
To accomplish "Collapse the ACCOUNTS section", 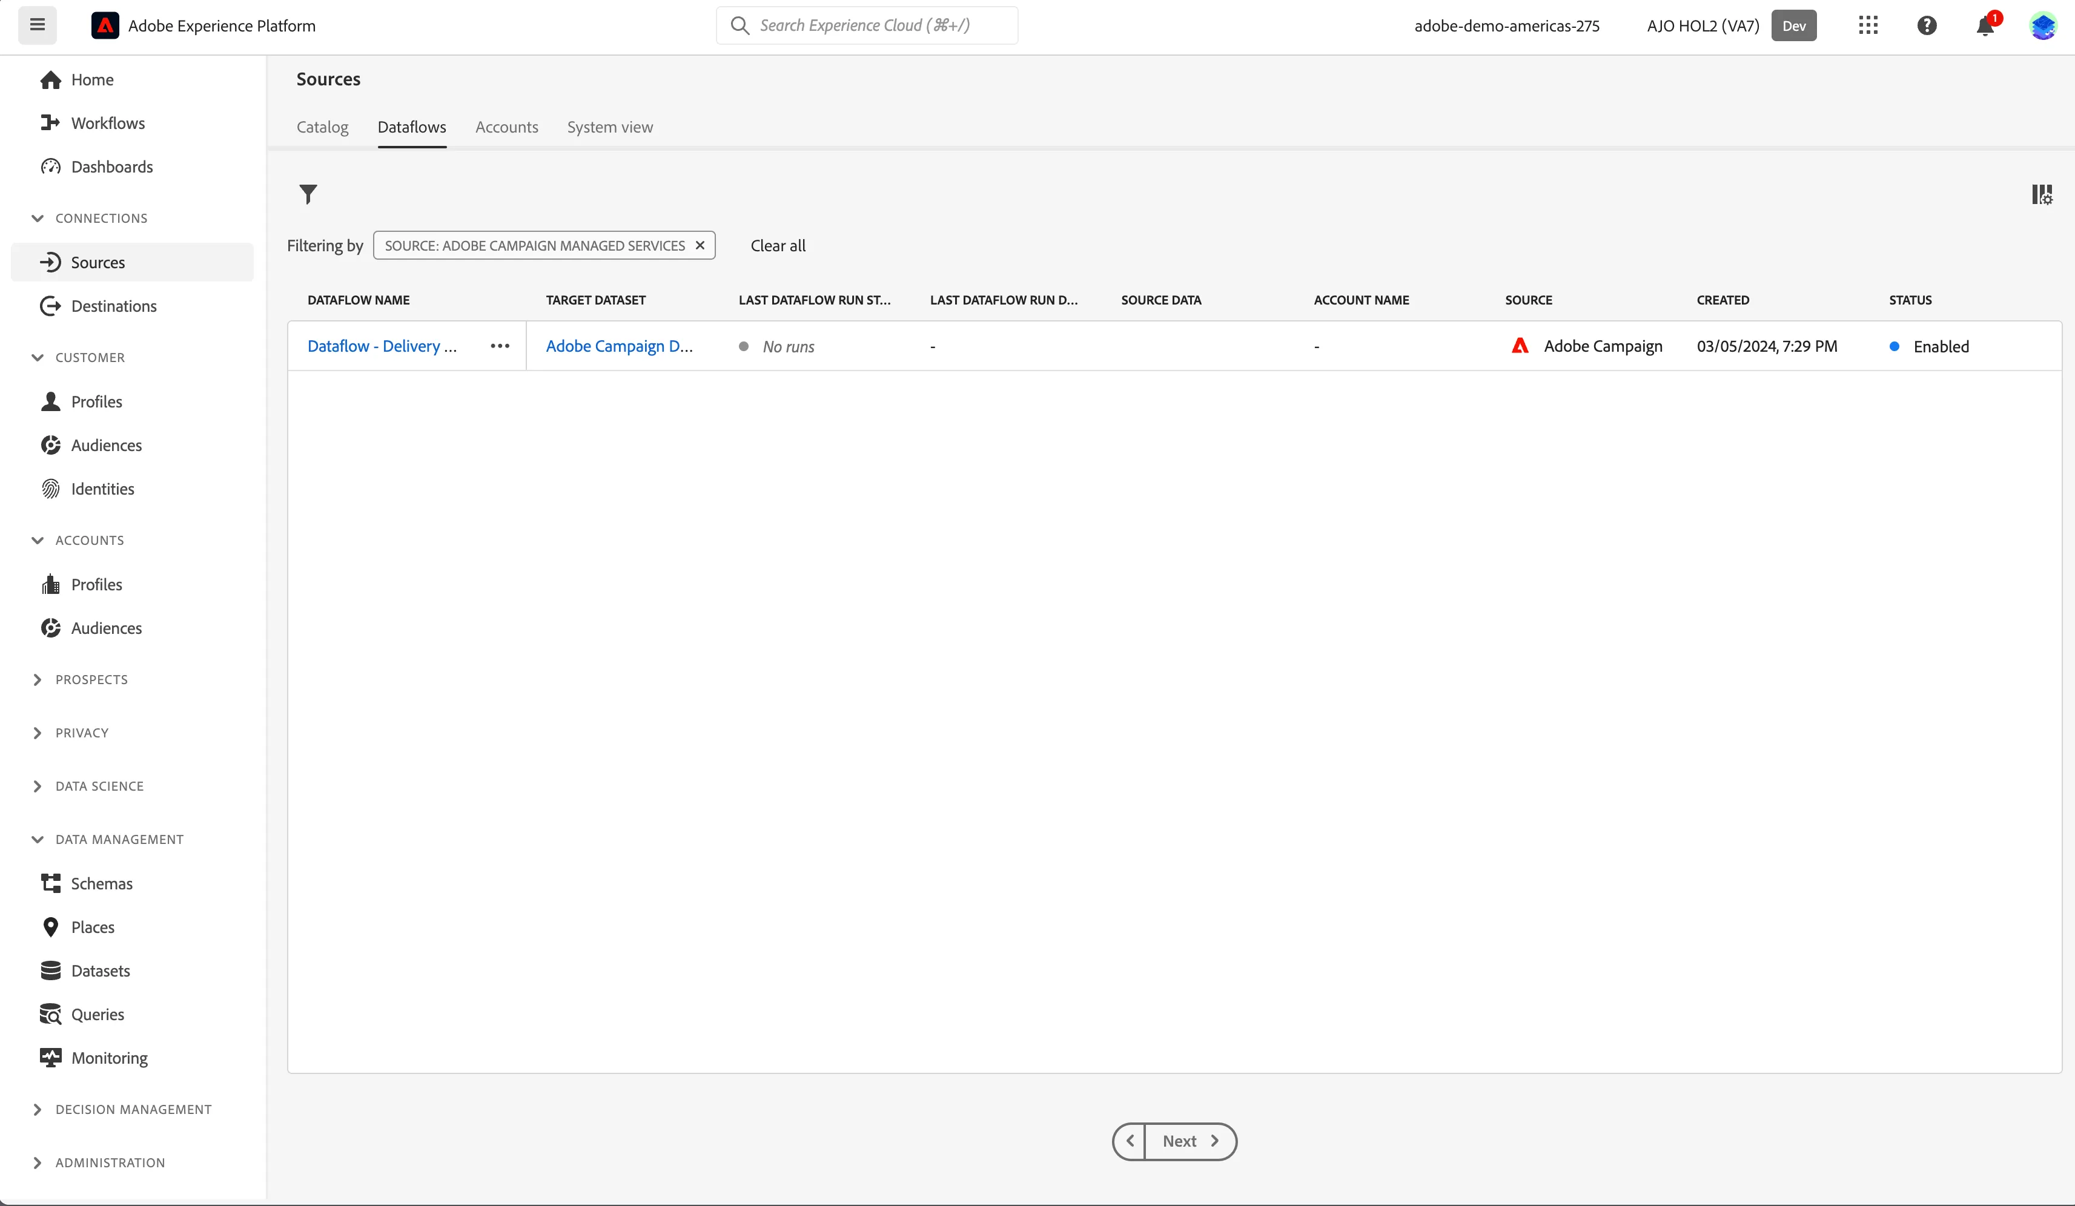I will [x=78, y=540].
